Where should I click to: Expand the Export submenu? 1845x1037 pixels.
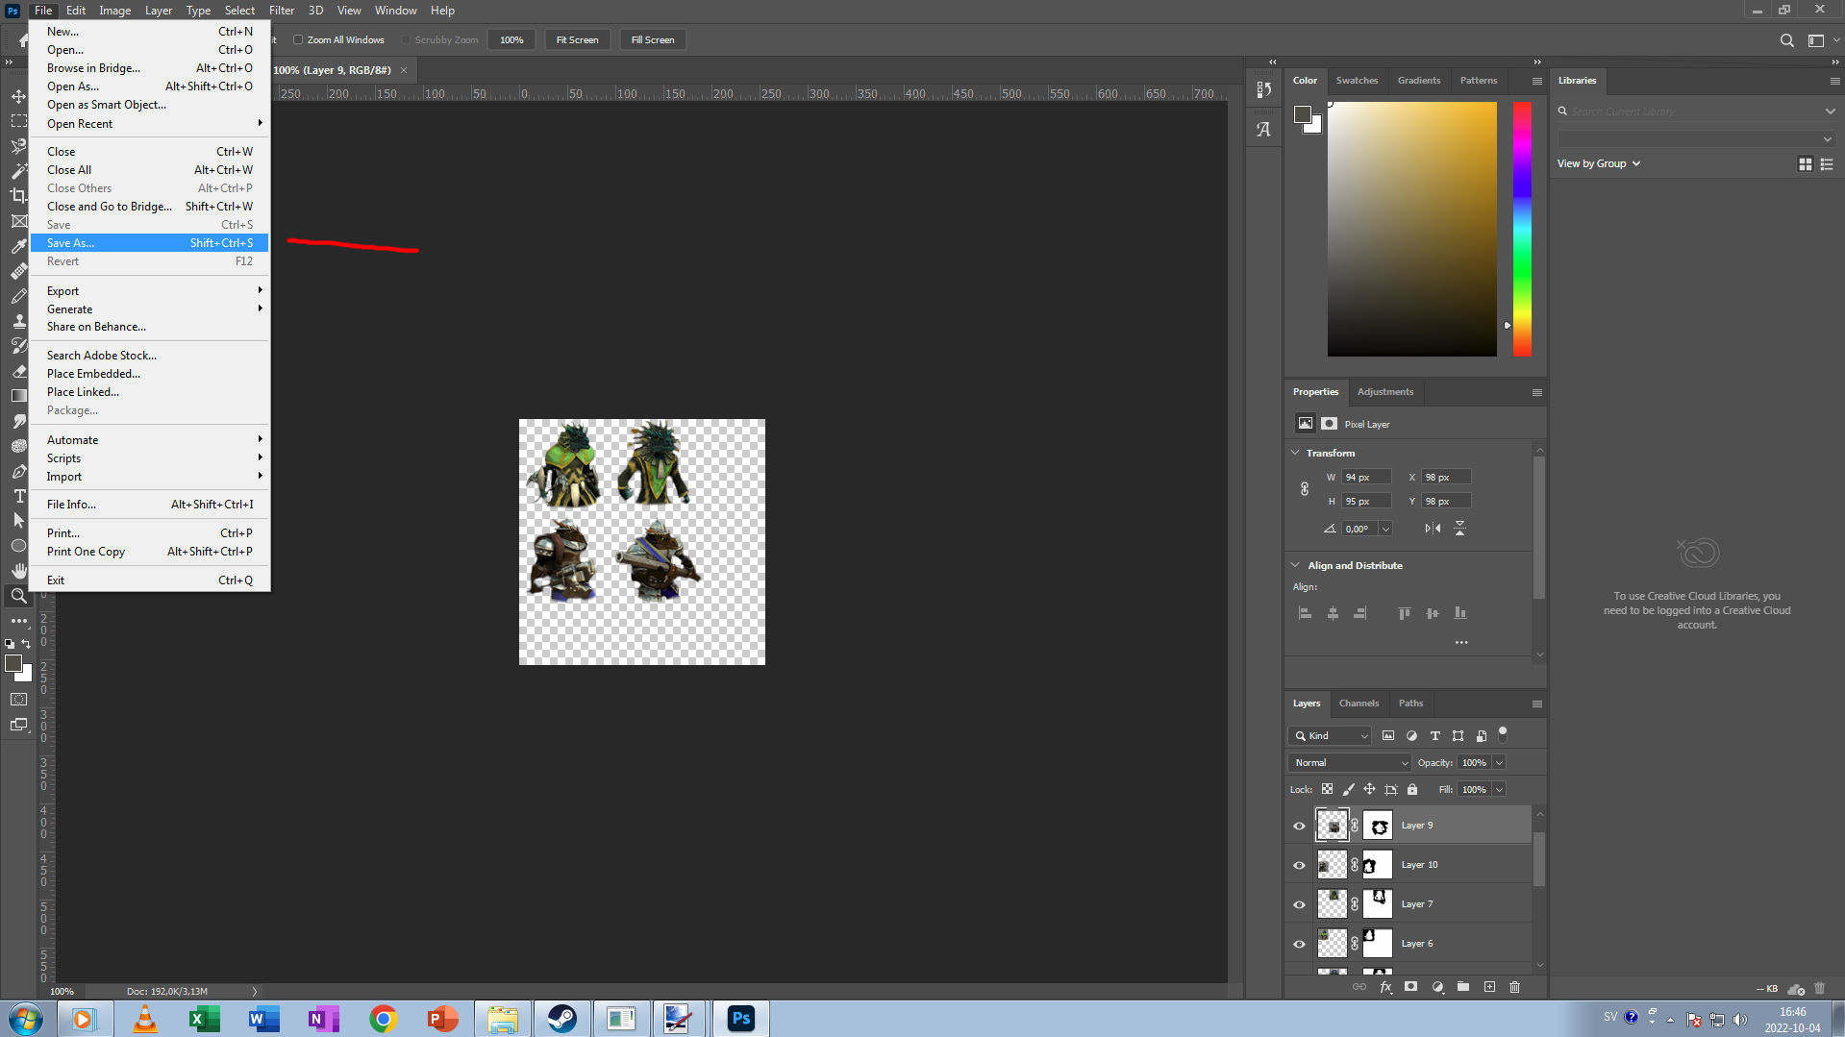[x=150, y=291]
